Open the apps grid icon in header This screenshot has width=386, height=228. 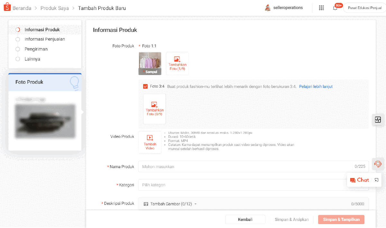[321, 7]
